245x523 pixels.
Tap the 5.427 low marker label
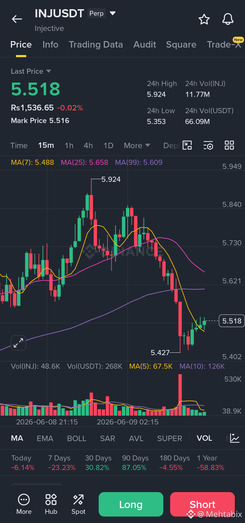pos(160,353)
